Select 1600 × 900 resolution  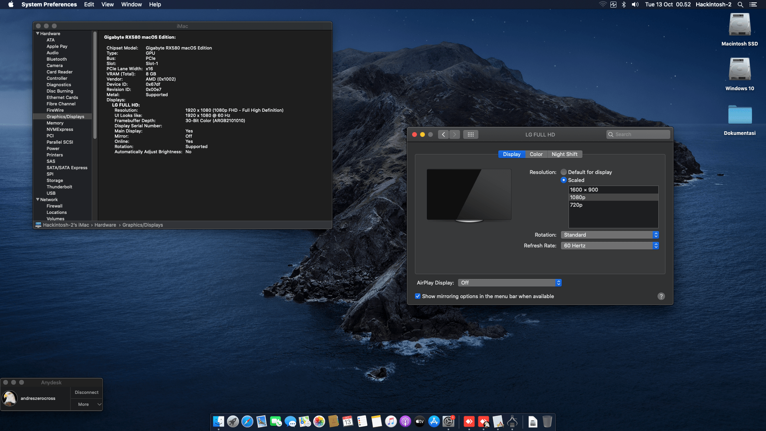click(614, 190)
